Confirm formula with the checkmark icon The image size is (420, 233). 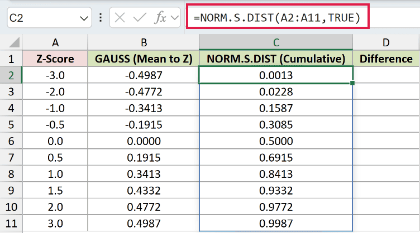click(140, 18)
